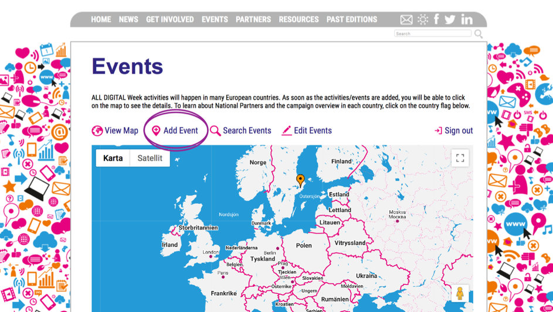The height and width of the screenshot is (312, 553).
Task: Open the GET INVOLVED menu item
Action: tap(170, 19)
